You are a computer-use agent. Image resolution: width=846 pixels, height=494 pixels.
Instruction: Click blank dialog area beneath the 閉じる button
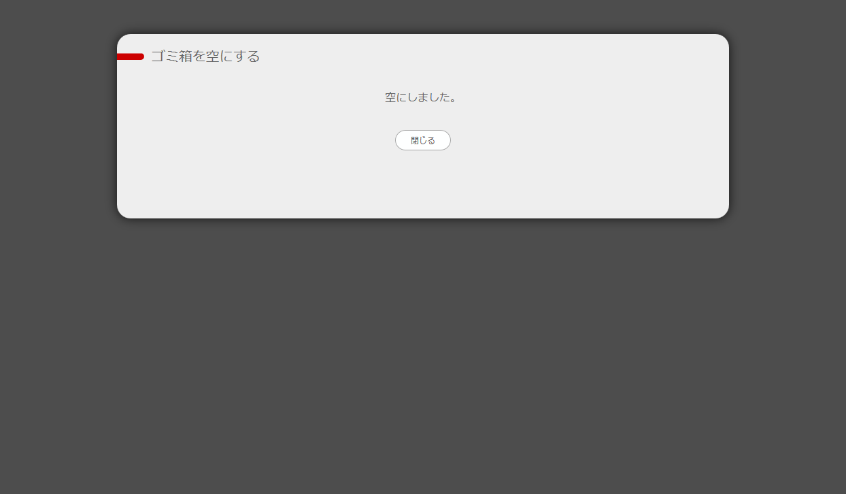coord(423,184)
